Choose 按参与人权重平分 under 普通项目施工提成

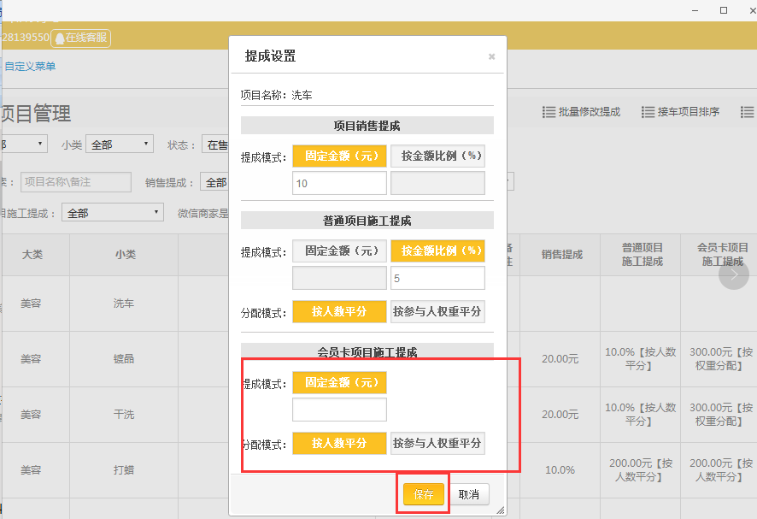437,312
